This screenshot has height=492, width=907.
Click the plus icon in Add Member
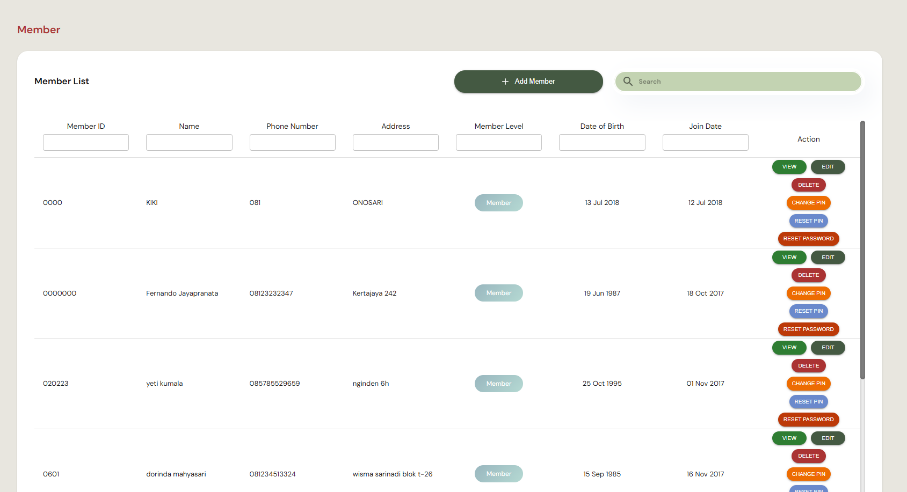tap(505, 82)
